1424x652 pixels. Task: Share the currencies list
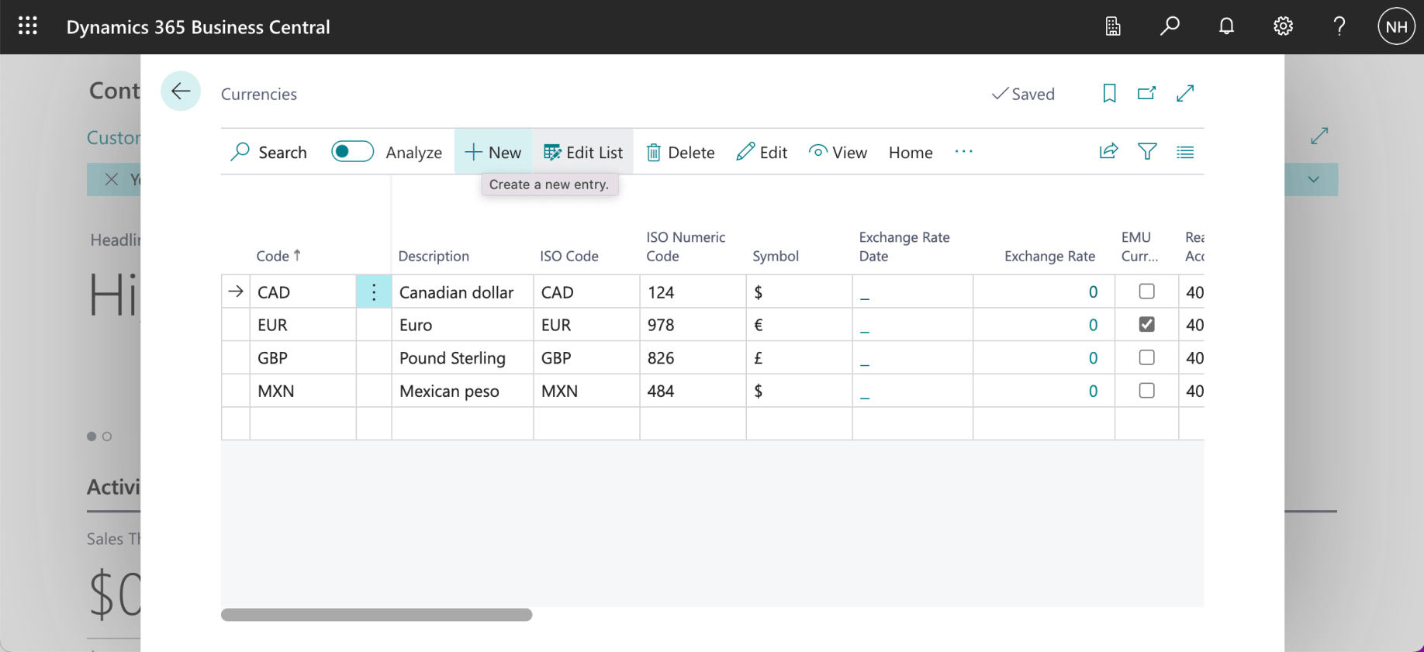click(x=1108, y=152)
